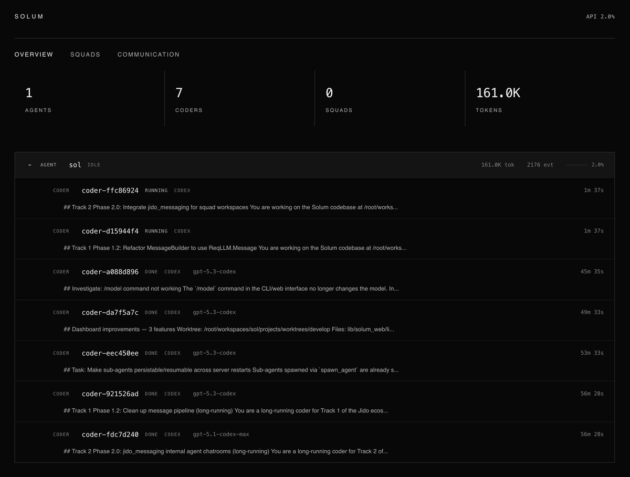Open coder-ffc86924 entry
The height and width of the screenshot is (477, 630).
point(314,198)
